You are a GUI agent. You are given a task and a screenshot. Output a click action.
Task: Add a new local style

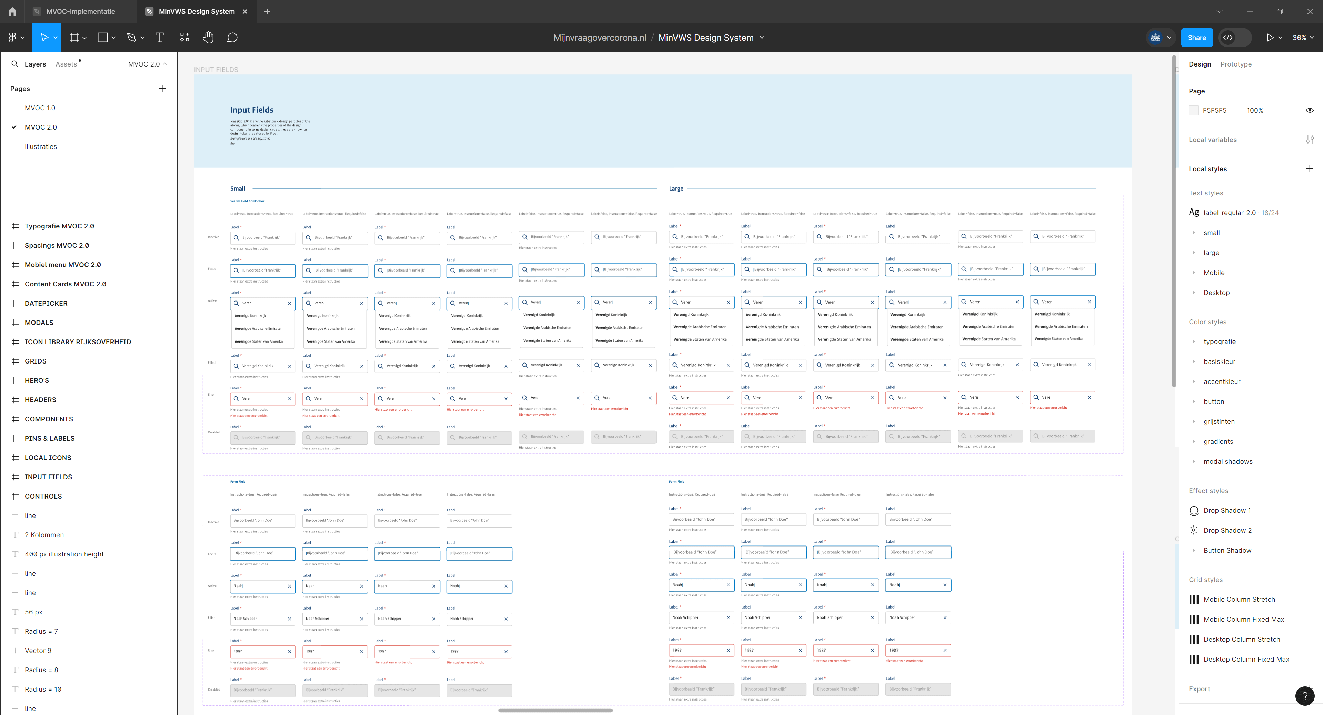click(x=1310, y=169)
